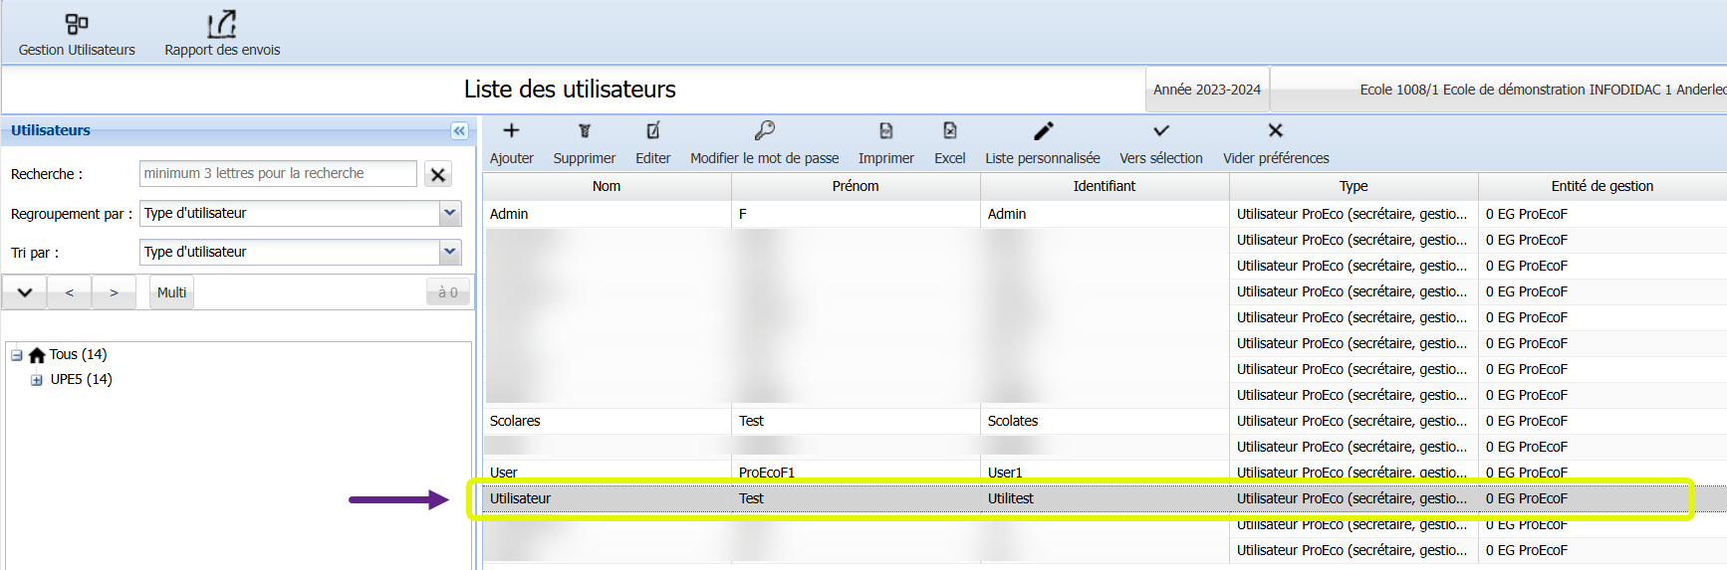1727x570 pixels.
Task: Open Modifier le mot de passe
Action: 764,131
